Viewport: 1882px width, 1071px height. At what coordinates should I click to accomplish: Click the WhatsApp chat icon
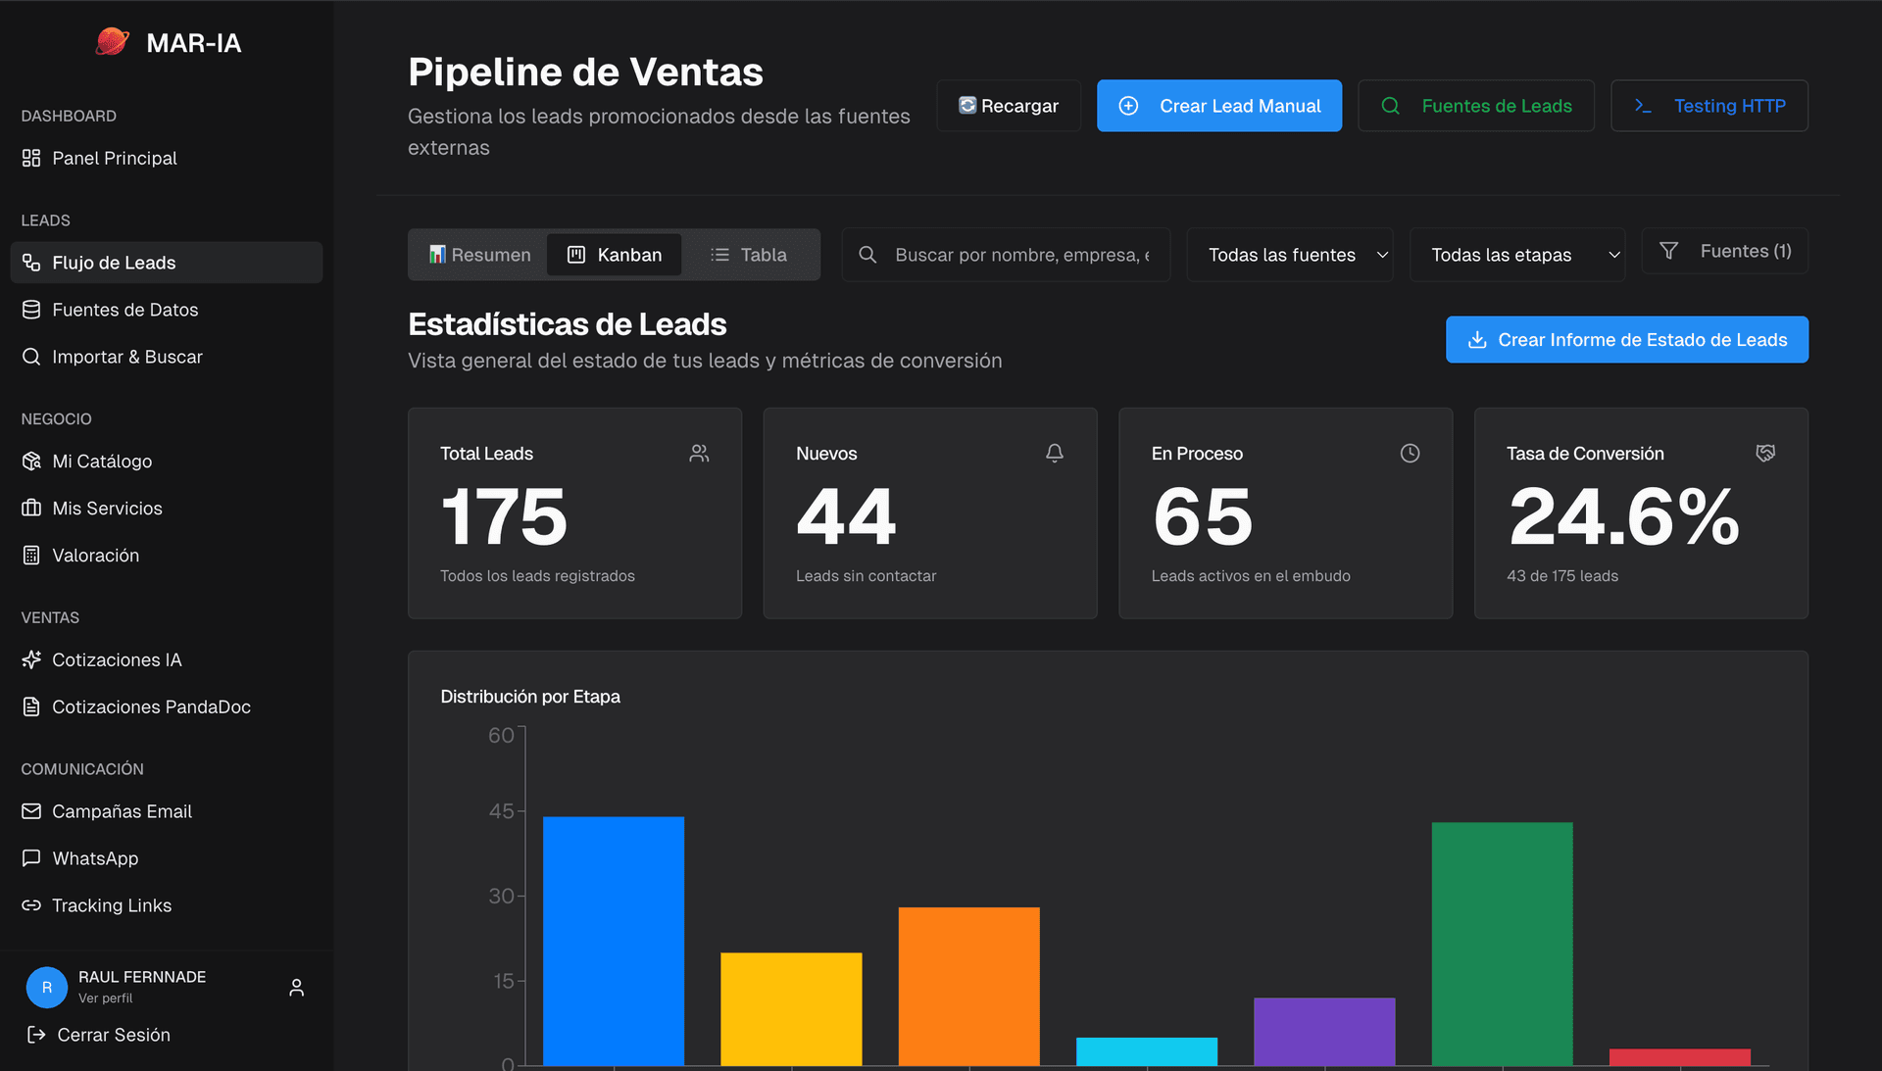(32, 857)
